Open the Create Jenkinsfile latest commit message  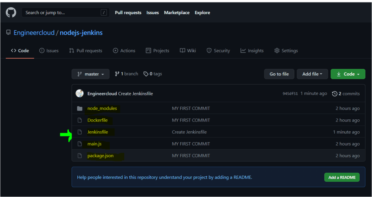pyautogui.click(x=136, y=94)
